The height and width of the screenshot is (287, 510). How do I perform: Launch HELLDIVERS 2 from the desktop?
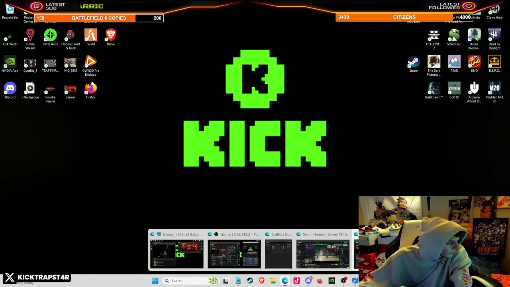tap(434, 39)
